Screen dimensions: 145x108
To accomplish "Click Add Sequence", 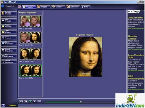I will pos(9,56).
